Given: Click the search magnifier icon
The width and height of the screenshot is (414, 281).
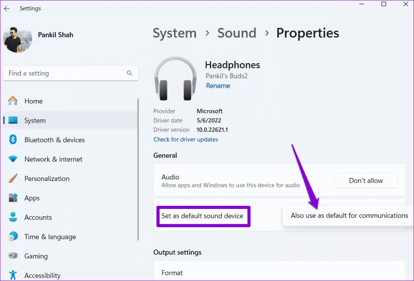Looking at the screenshot, I should (x=129, y=73).
